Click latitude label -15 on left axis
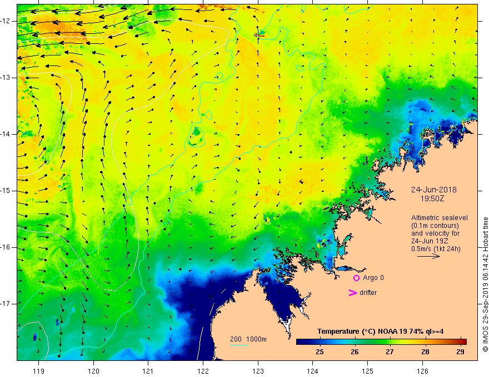The image size is (489, 377). click(6, 191)
